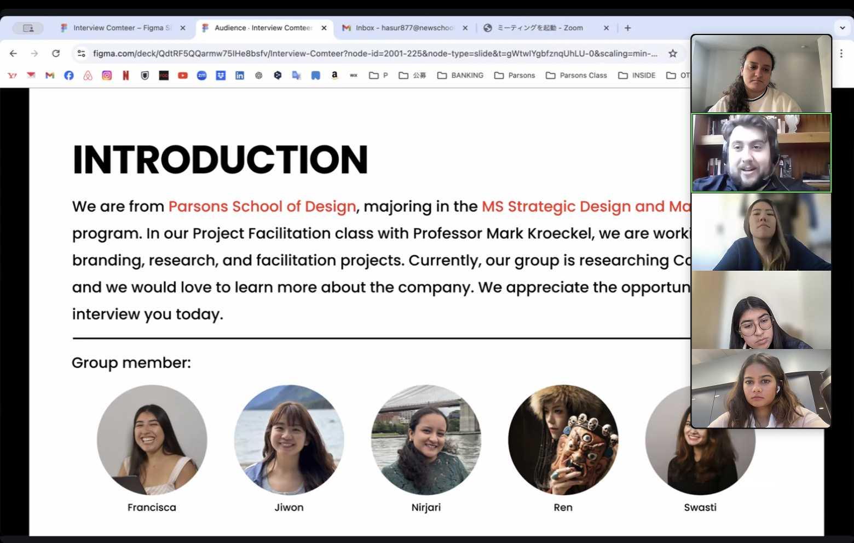Select the participant with glasses video tile
Viewport: 854px width, 543px height.
click(761, 310)
